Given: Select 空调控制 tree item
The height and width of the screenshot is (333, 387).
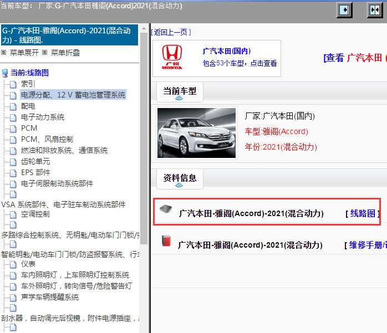Looking at the screenshot, I should pyautogui.click(x=35, y=214).
